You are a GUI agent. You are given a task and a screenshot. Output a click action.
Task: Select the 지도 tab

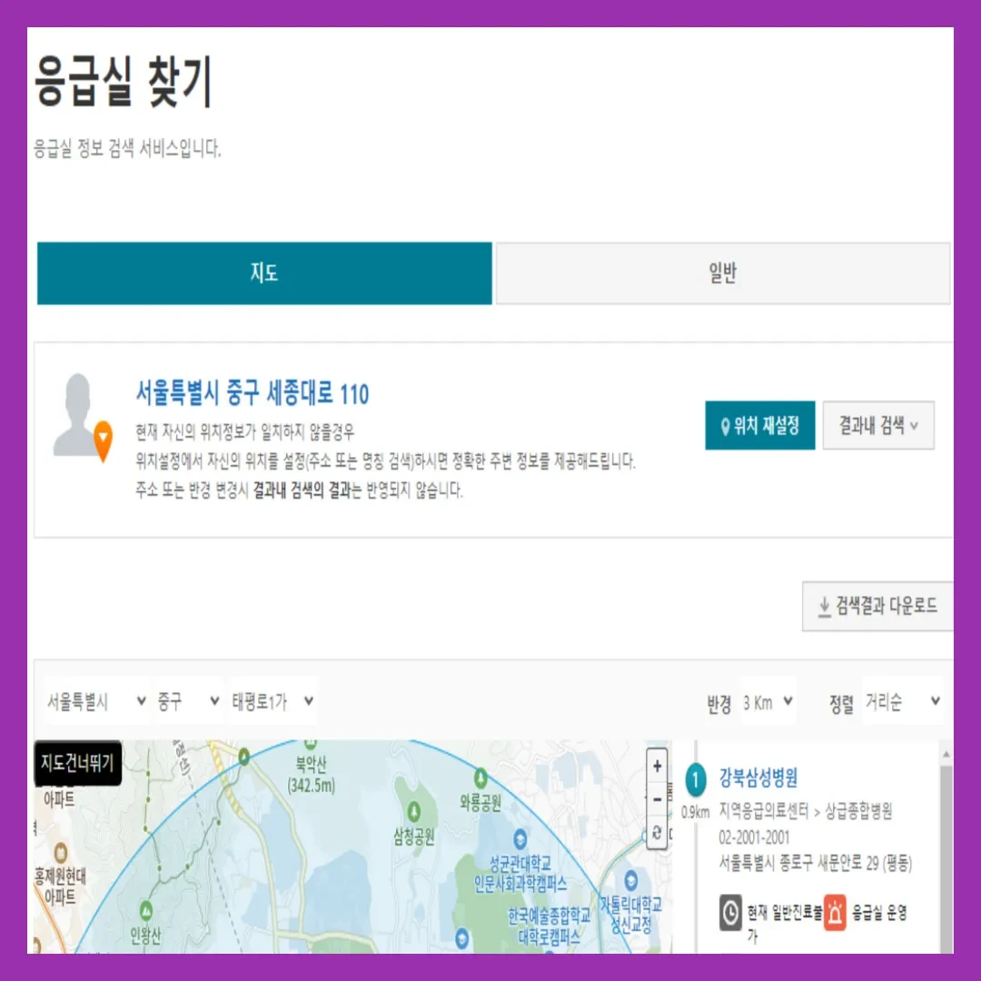click(264, 273)
